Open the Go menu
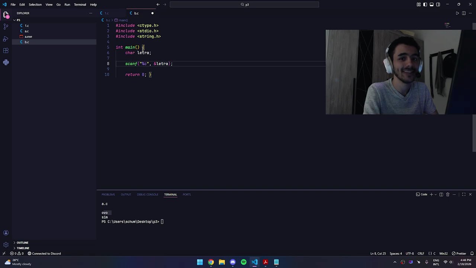 pyautogui.click(x=58, y=4)
